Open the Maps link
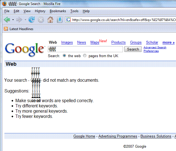The image size is (176, 151). [95, 42]
